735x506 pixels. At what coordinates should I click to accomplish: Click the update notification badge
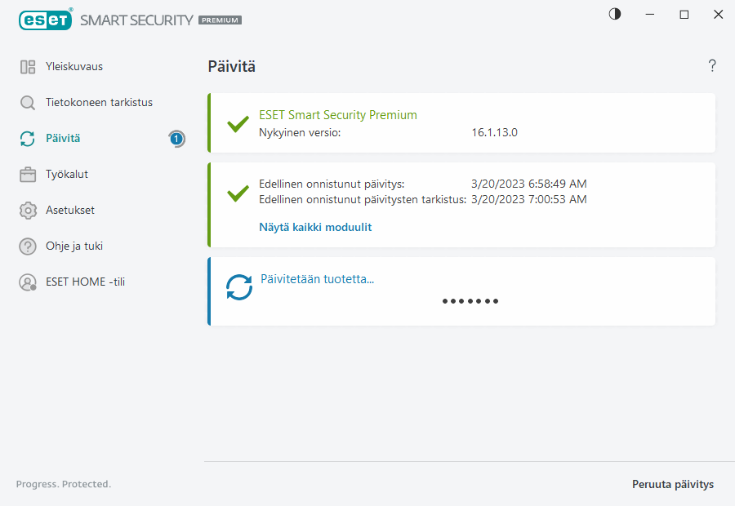(176, 139)
